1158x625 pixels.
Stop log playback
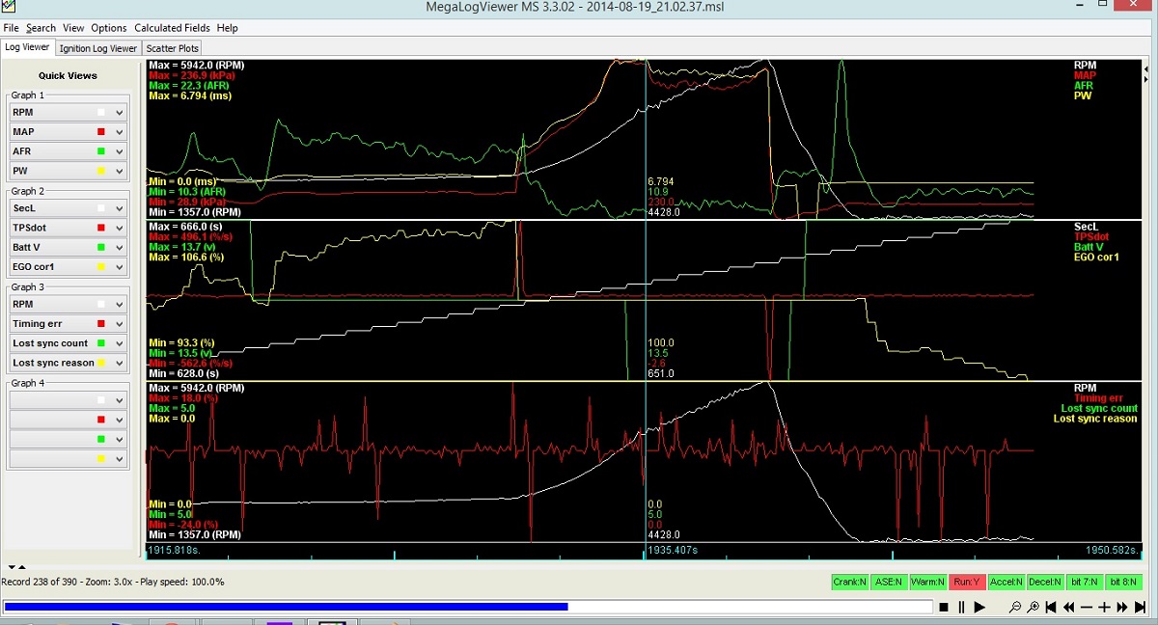click(944, 608)
